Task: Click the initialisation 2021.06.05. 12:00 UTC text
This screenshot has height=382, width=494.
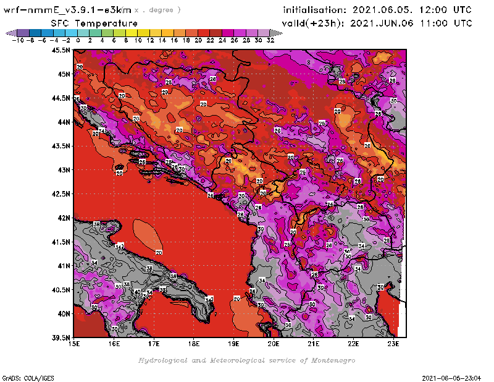Action: pos(377,10)
